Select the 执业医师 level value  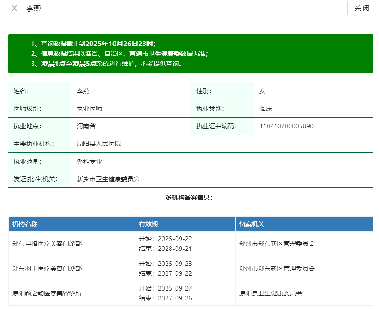(89, 109)
